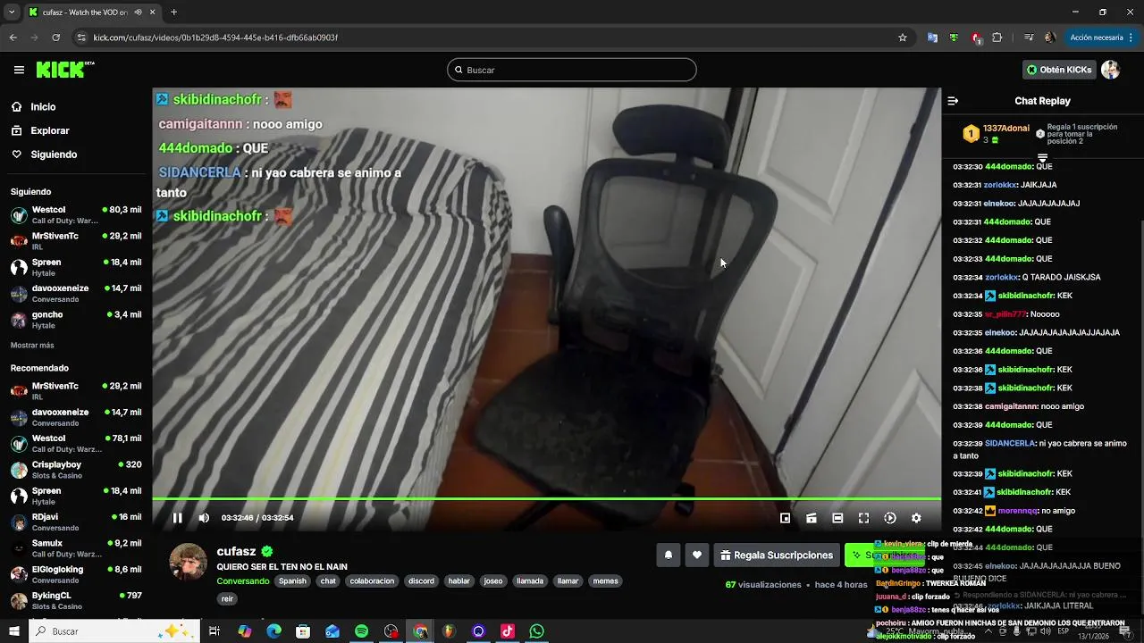Image resolution: width=1144 pixels, height=643 pixels.
Task: Open playback speed options
Action: coord(890,518)
